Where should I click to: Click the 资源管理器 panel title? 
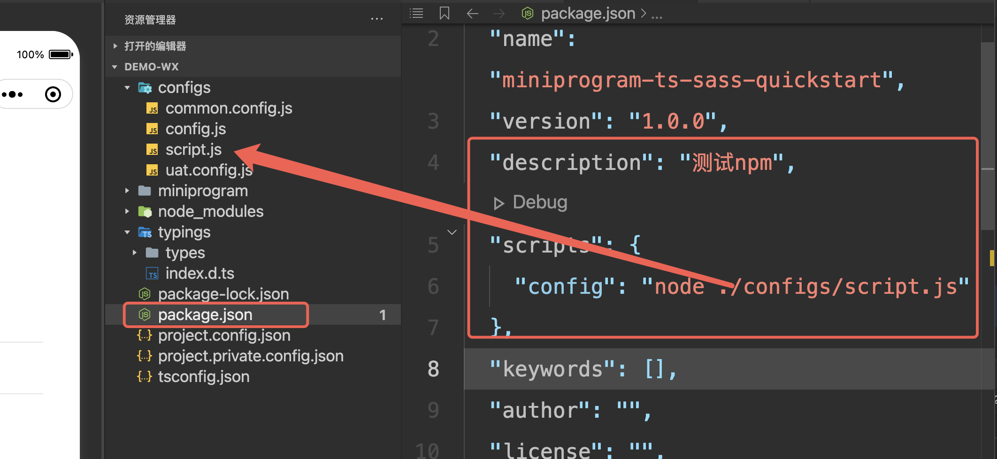(150, 20)
